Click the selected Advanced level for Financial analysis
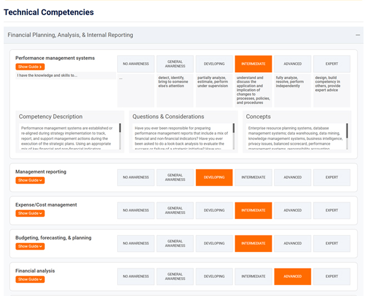The image size is (367, 296). pyautogui.click(x=292, y=277)
